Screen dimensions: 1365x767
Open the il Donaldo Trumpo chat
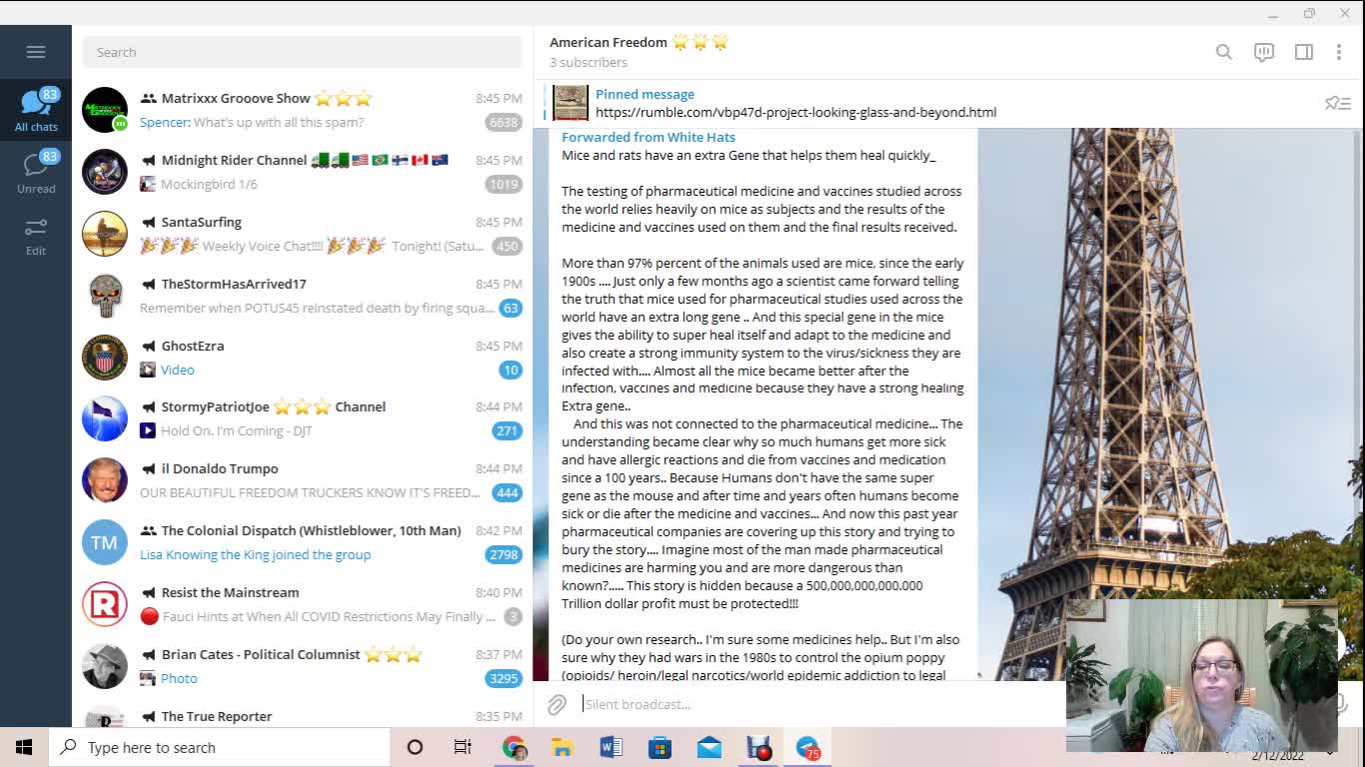(302, 480)
